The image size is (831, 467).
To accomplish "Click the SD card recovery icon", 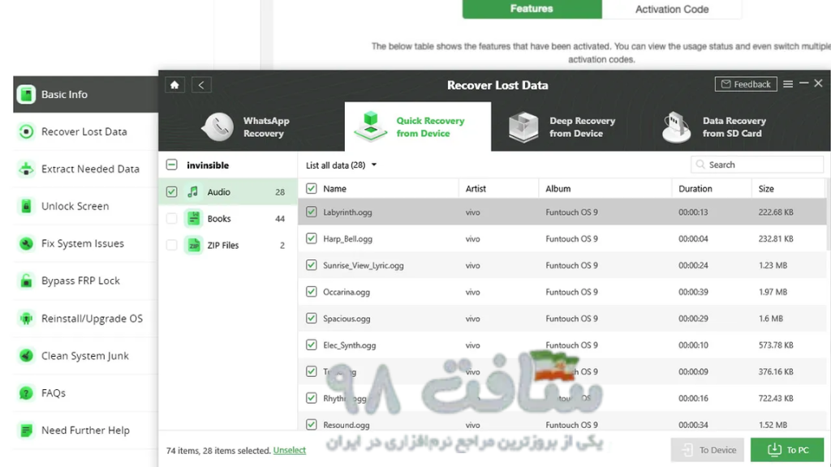I will (x=676, y=127).
